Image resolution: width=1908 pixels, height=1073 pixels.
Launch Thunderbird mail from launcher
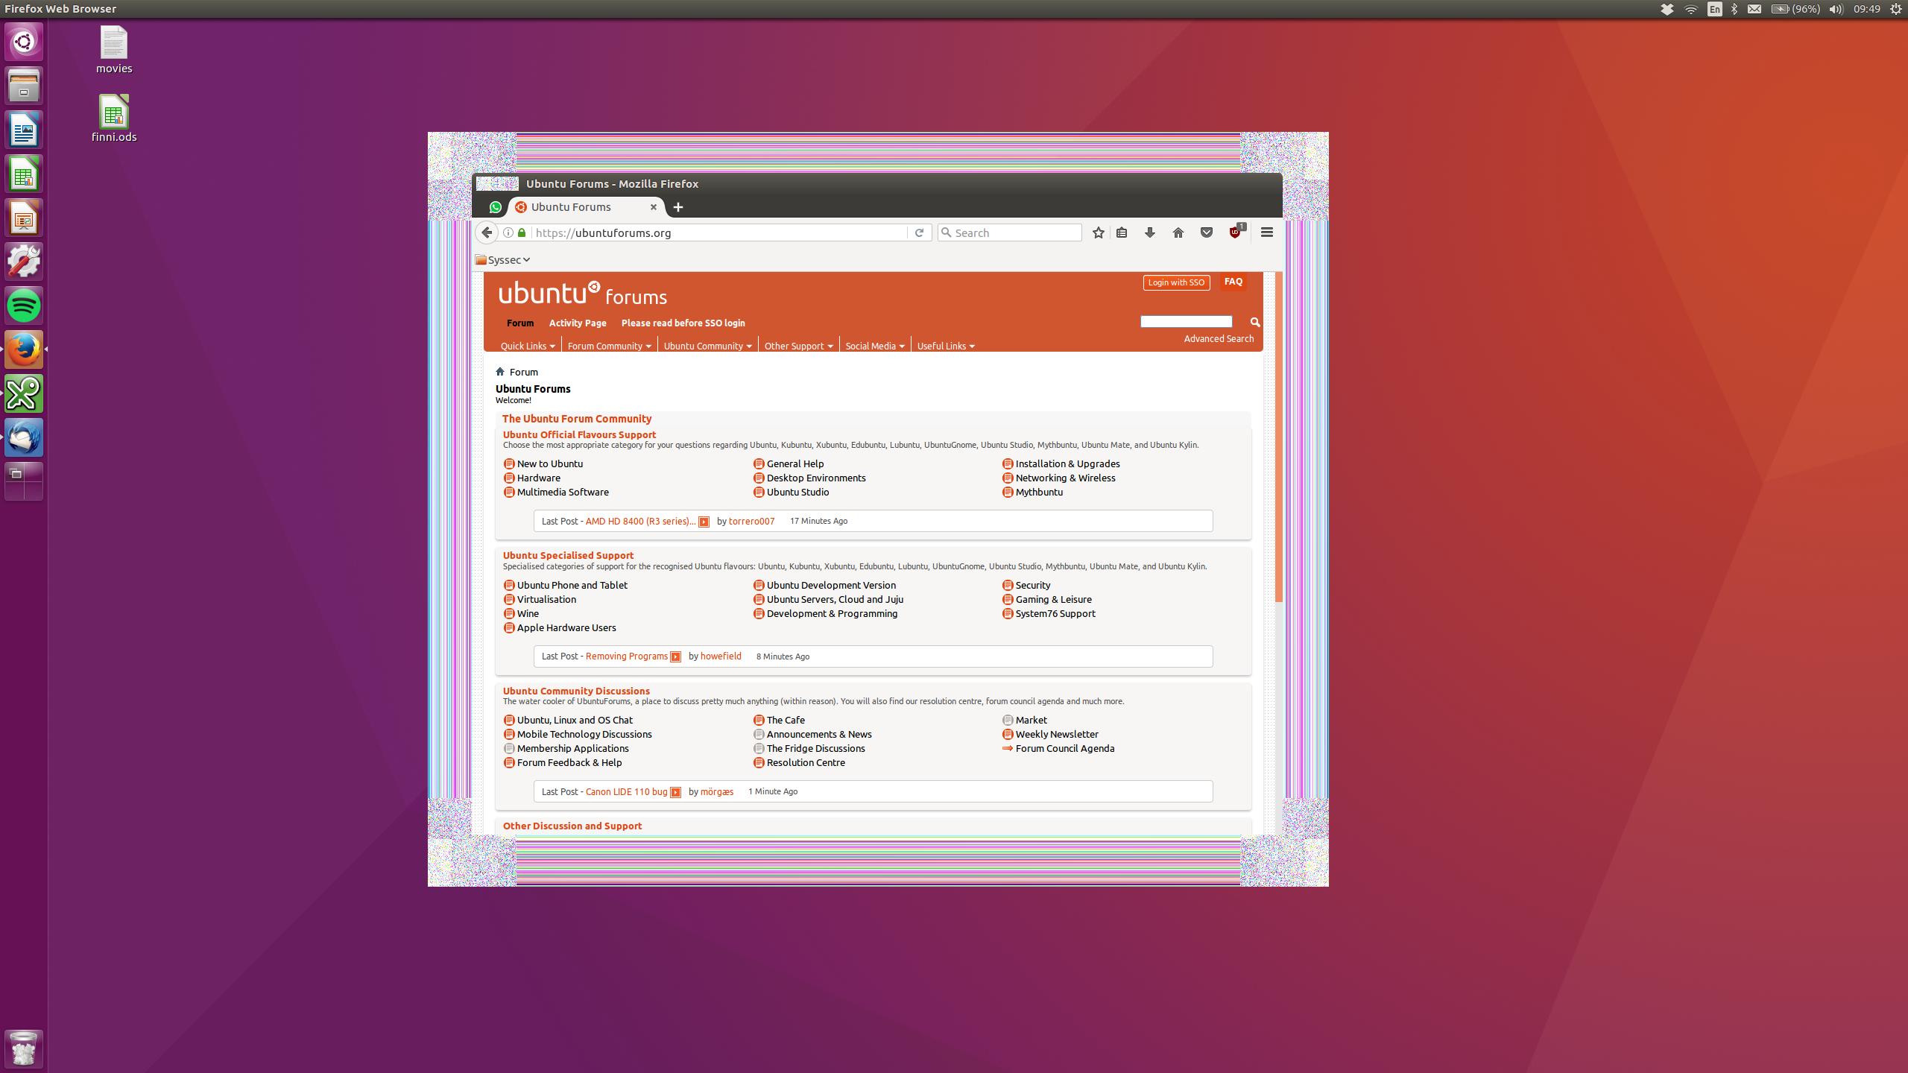(x=24, y=437)
